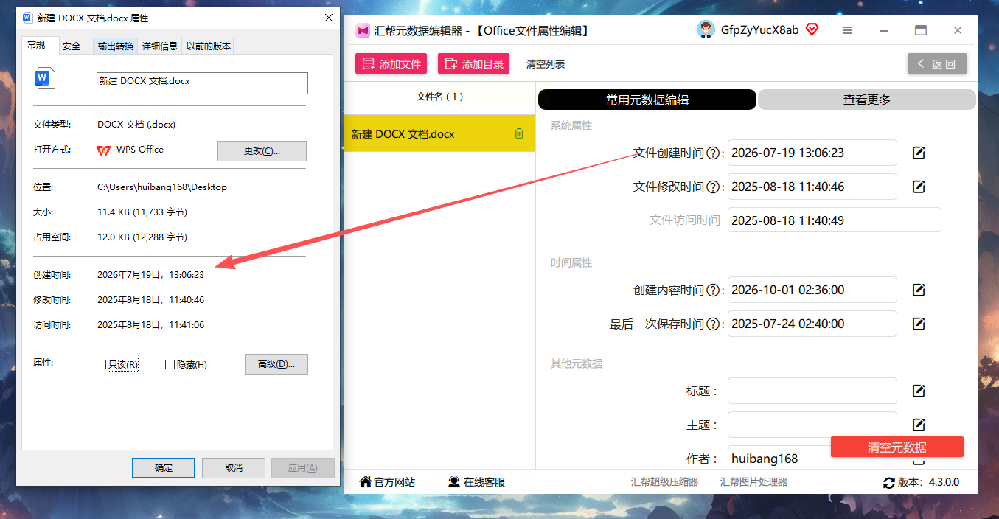Open 官方网站 link in footer
This screenshot has width=999, height=519.
click(387, 482)
